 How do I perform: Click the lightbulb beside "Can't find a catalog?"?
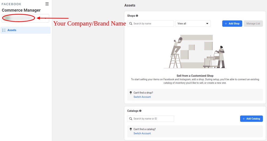coord(131,129)
